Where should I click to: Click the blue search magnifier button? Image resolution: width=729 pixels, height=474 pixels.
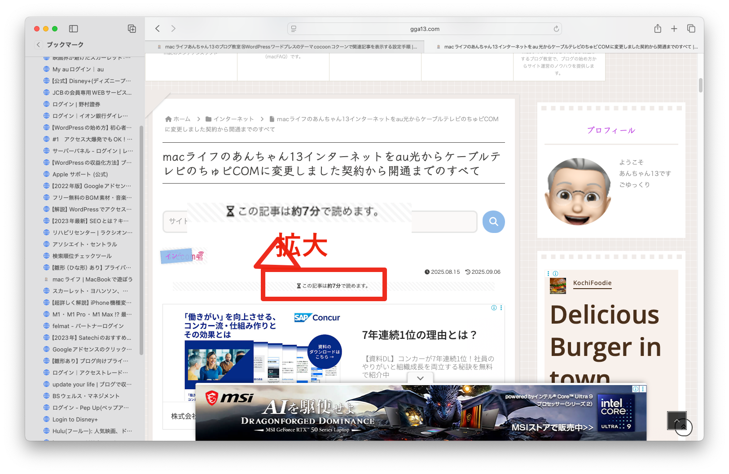(494, 222)
